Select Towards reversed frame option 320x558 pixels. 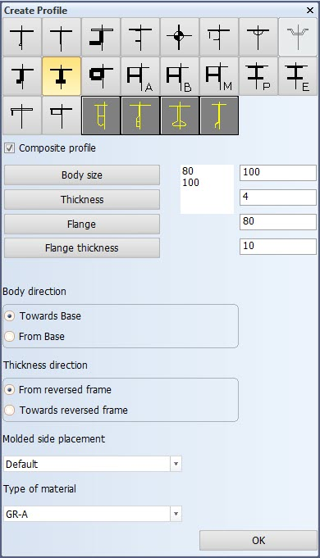tap(9, 410)
